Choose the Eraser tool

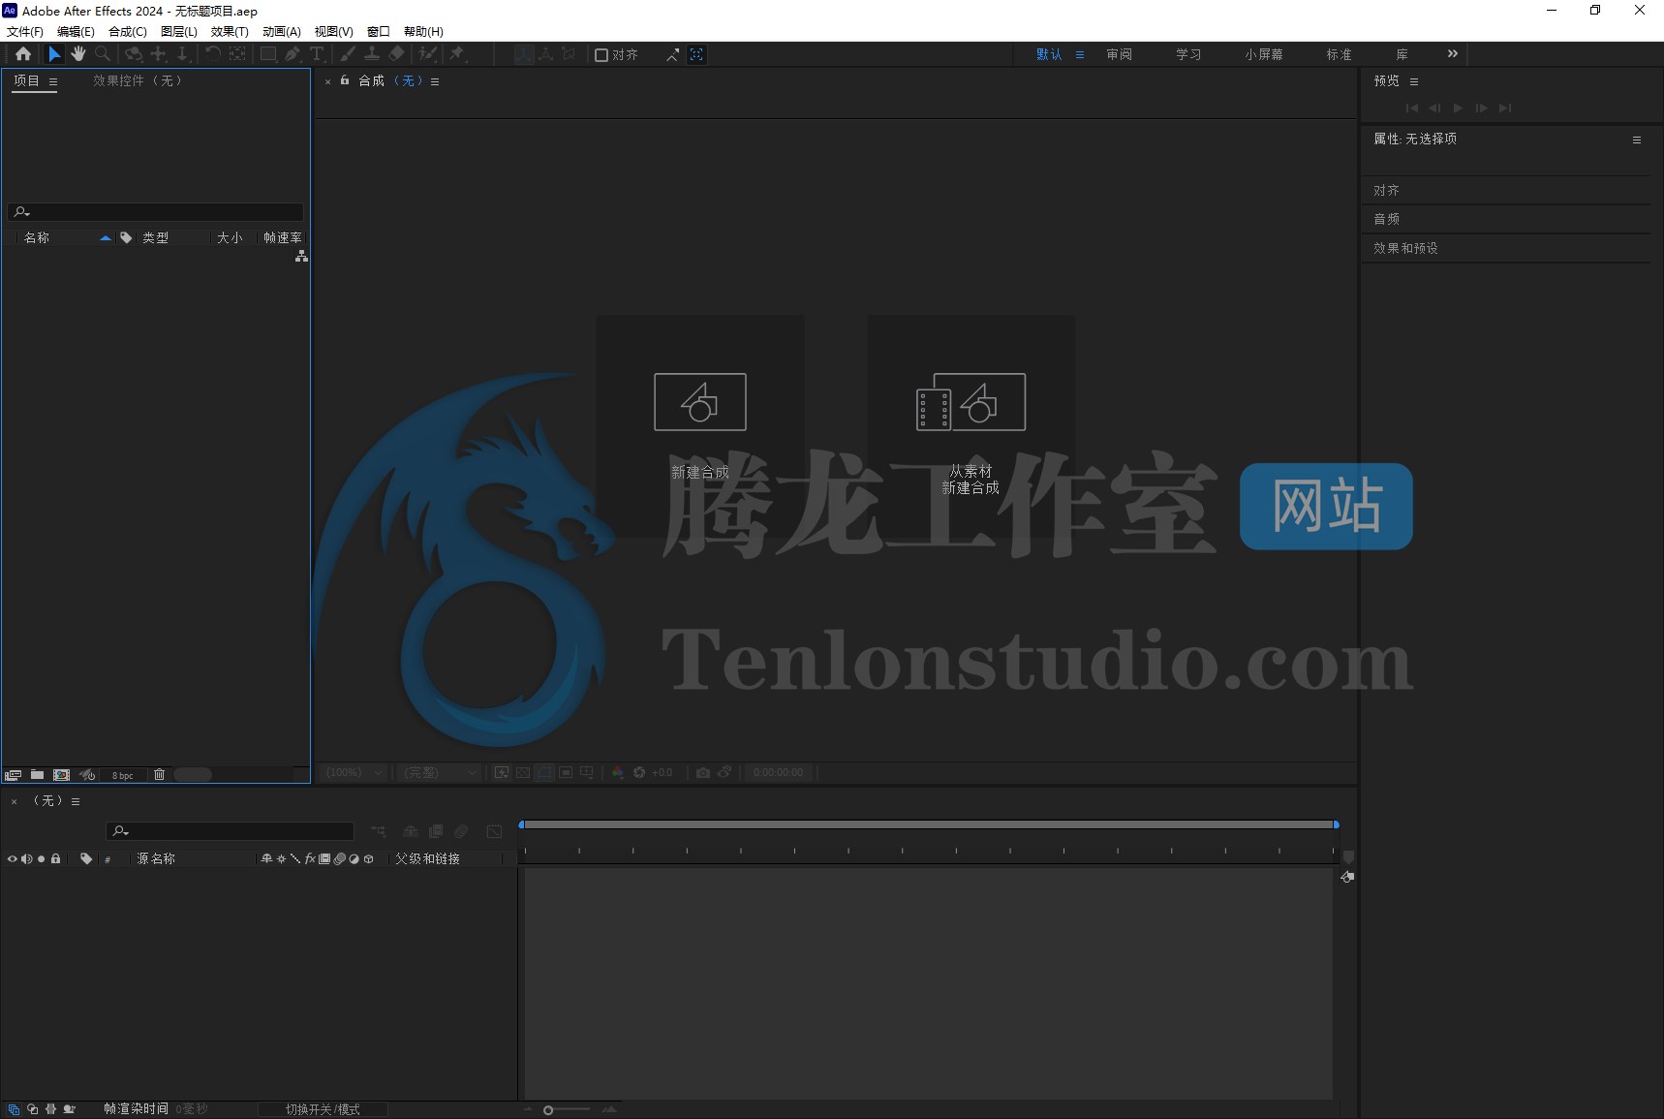396,54
